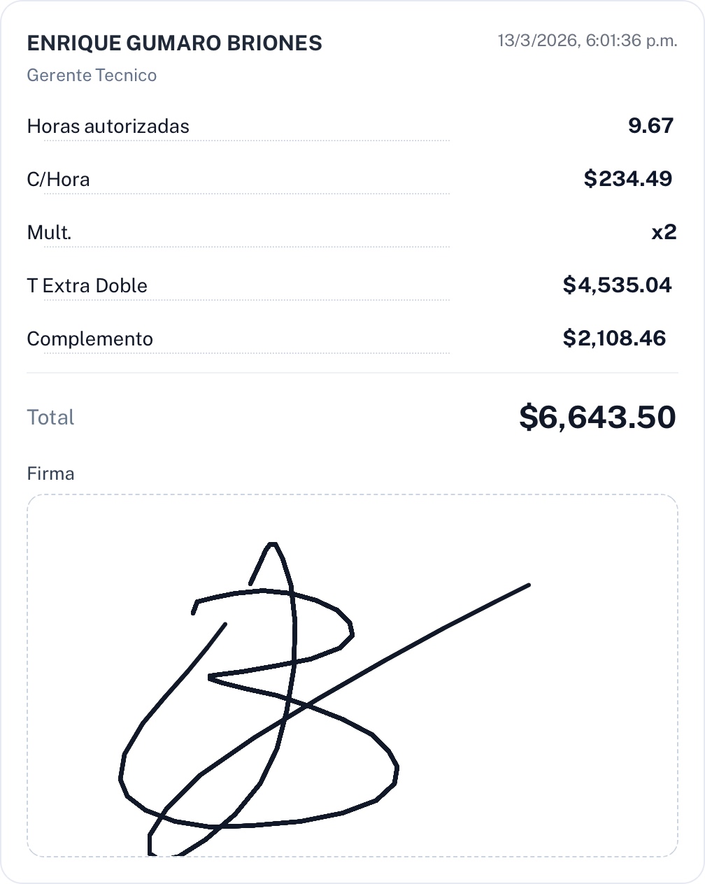Select the x2 multiplier value

tap(663, 232)
